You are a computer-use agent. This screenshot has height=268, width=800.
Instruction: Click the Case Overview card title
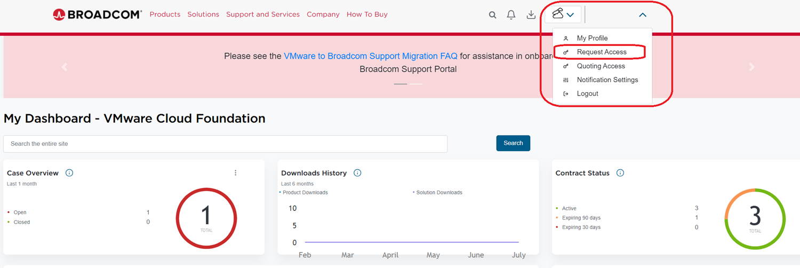(x=33, y=173)
